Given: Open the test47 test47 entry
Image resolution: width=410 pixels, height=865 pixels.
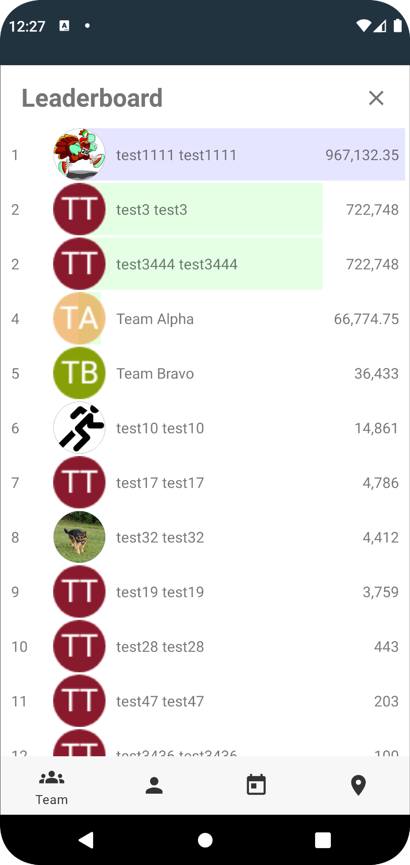Looking at the screenshot, I should click(205, 701).
